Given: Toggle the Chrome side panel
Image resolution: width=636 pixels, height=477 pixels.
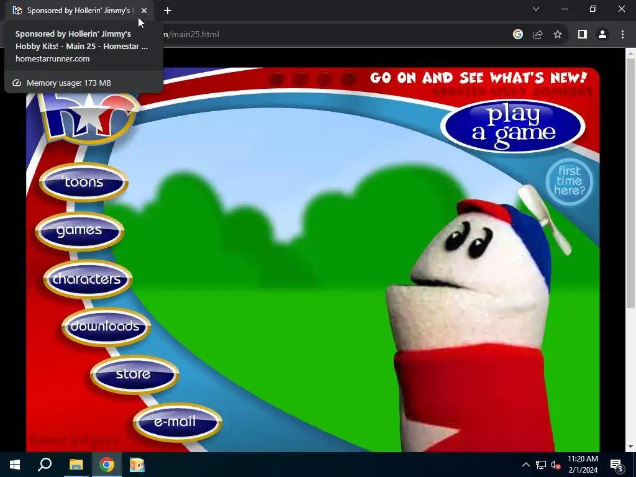Looking at the screenshot, I should coord(583,35).
